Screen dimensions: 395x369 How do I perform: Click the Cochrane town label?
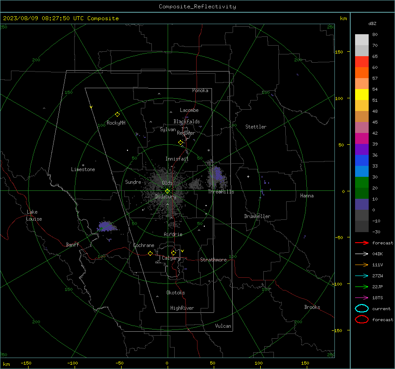click(144, 245)
